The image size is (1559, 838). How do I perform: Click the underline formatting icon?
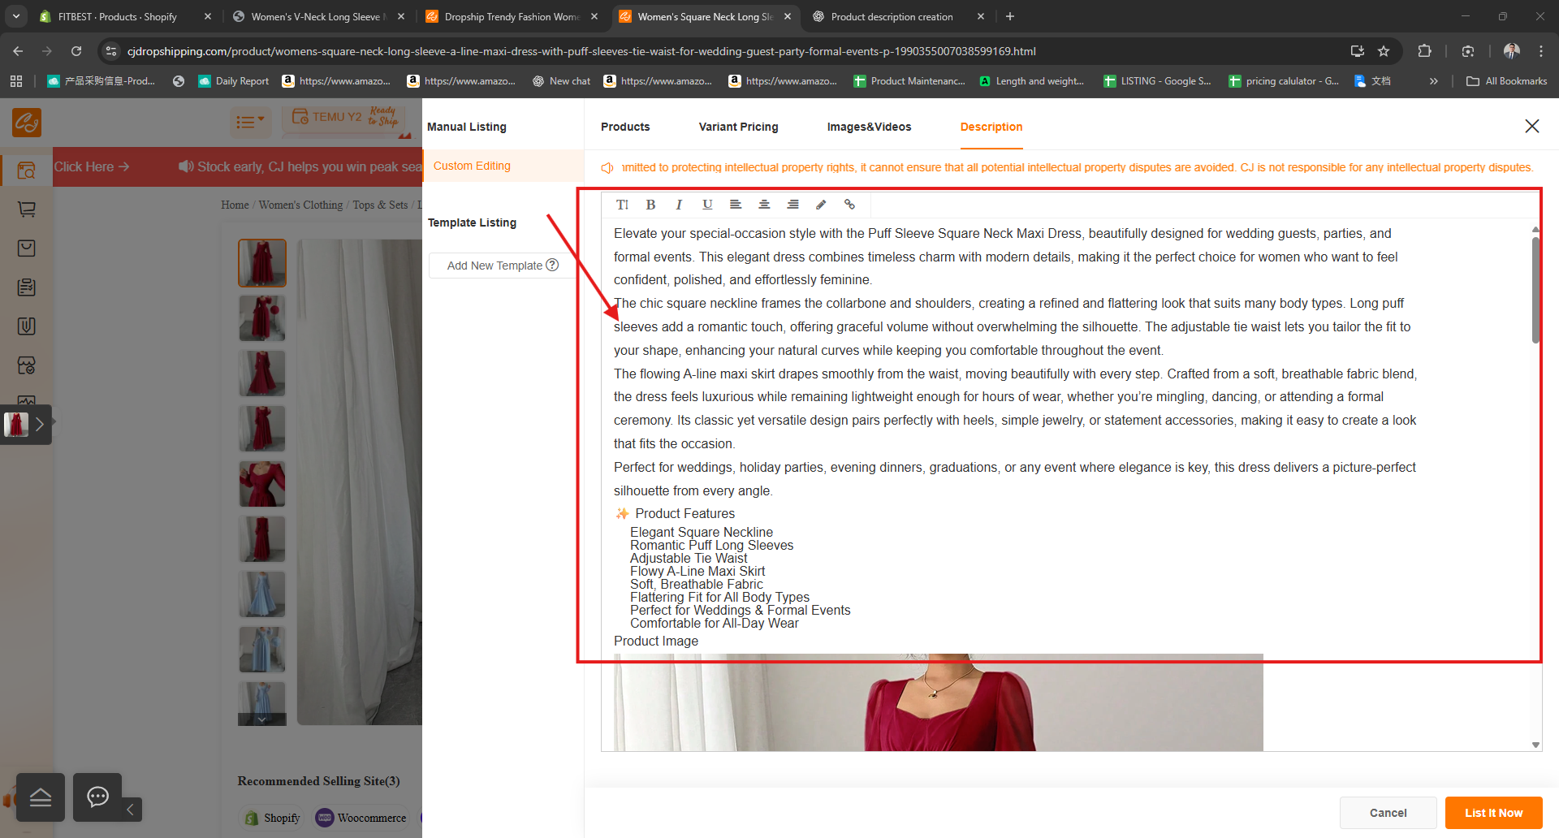(x=707, y=205)
